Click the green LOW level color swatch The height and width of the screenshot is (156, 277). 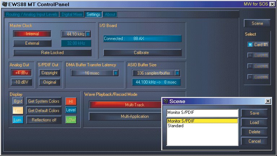(71, 120)
